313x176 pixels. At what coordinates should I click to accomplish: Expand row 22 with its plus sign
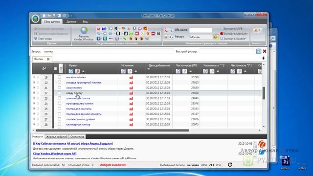(x=34, y=93)
